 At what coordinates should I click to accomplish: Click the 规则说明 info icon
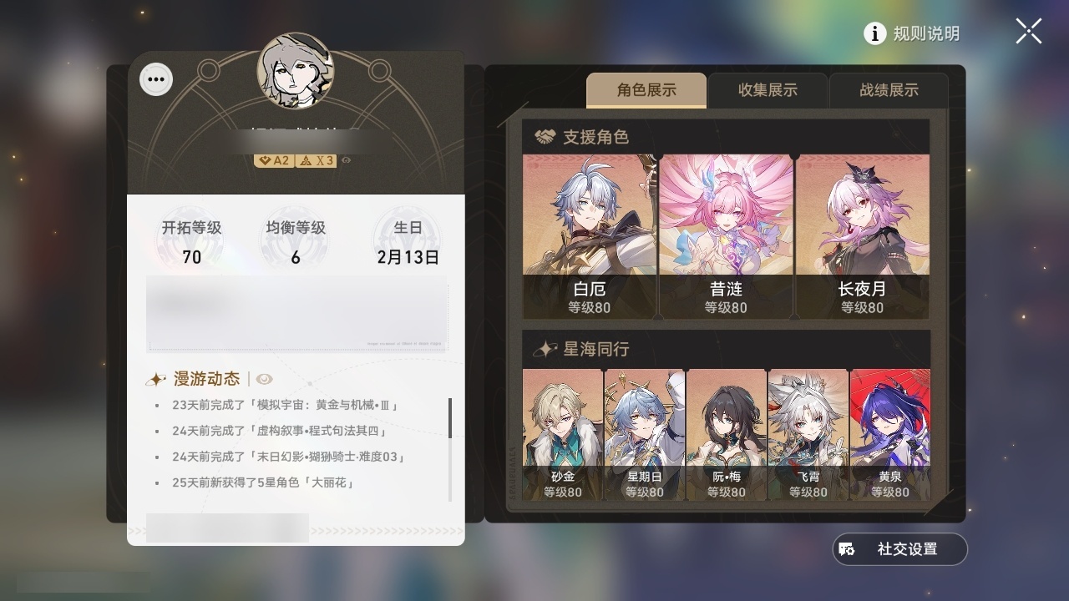(x=874, y=33)
